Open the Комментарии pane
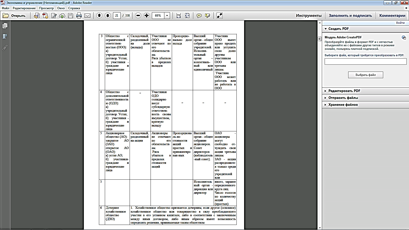 [392, 16]
